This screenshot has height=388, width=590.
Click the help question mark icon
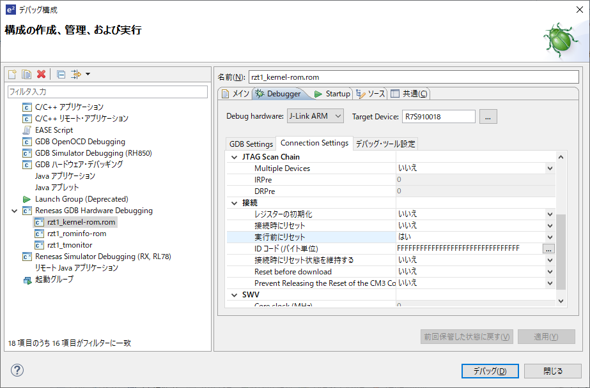[x=17, y=370]
